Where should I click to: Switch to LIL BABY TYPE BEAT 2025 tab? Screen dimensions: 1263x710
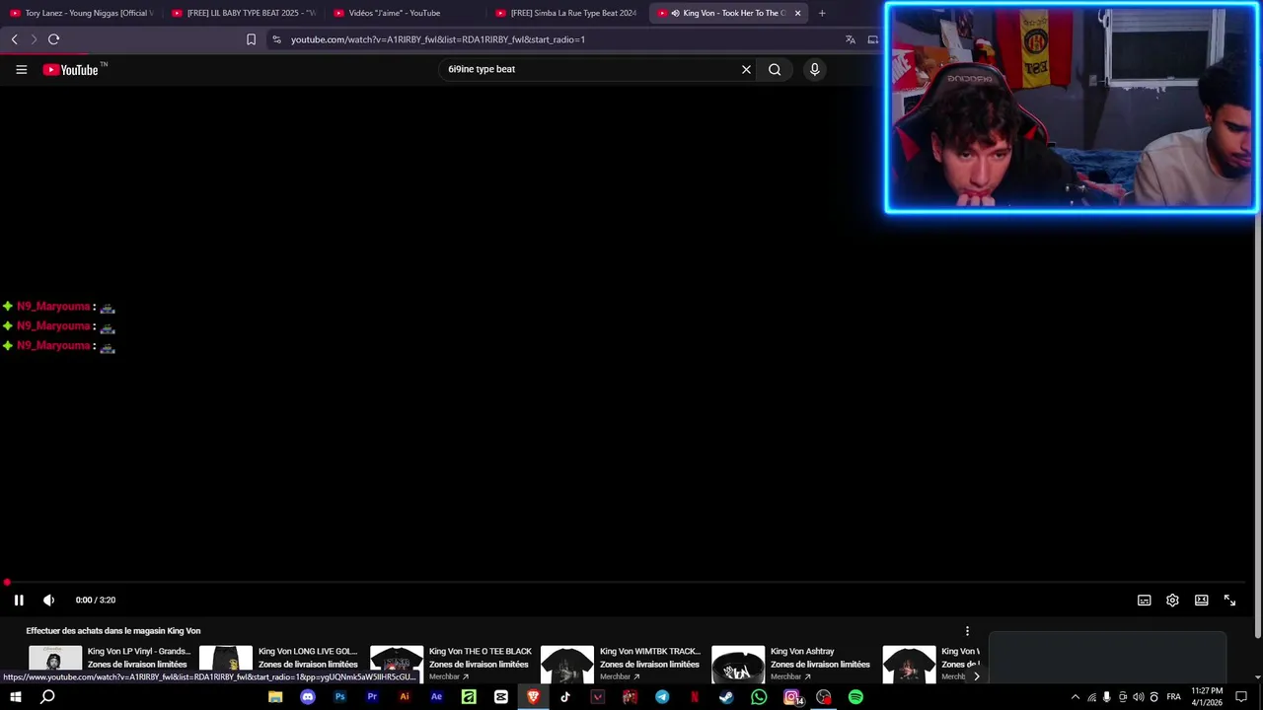coord(243,13)
